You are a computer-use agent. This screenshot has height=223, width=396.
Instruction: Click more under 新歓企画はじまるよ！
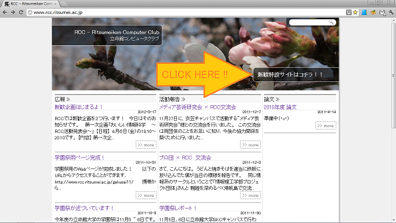(146, 145)
